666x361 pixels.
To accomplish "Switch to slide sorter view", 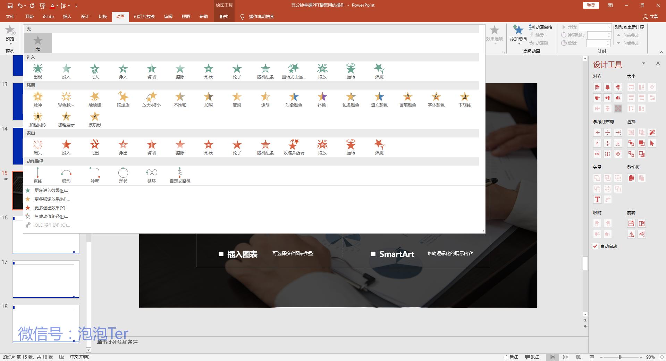I will pos(566,357).
